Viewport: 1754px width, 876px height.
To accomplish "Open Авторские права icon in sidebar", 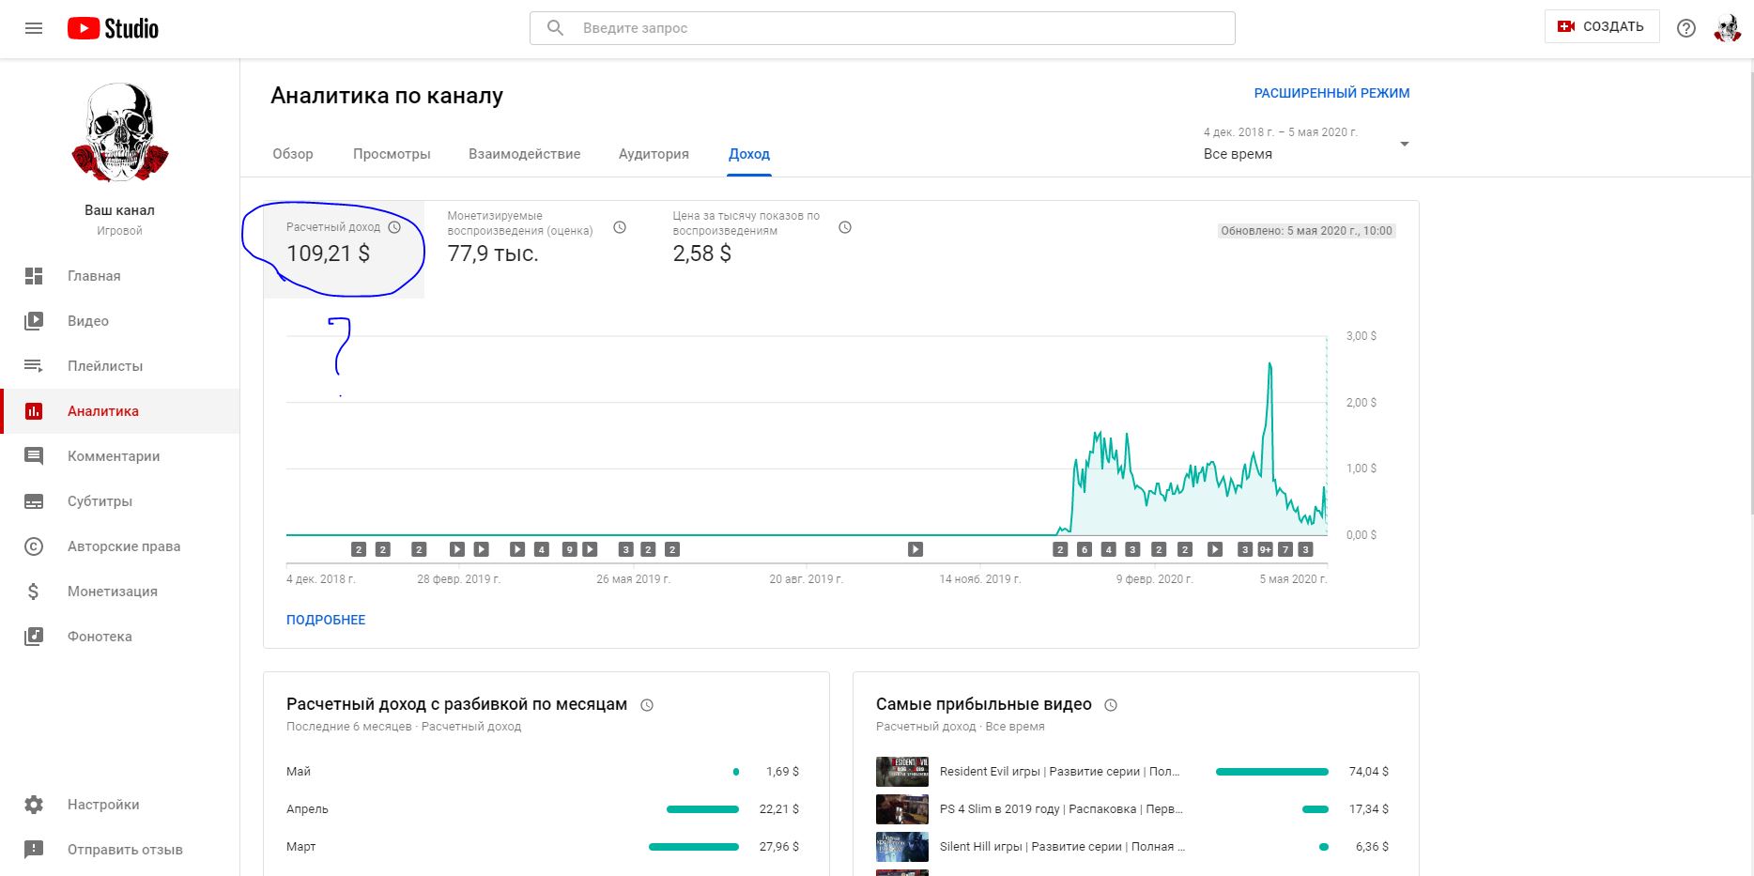I will click(x=34, y=546).
